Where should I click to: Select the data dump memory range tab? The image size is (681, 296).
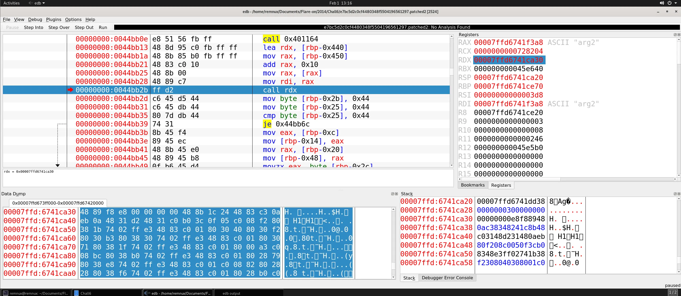58,203
